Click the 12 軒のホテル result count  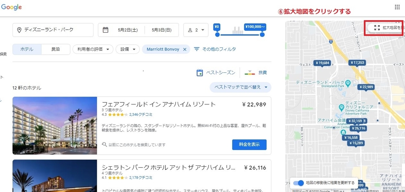pos(27,88)
